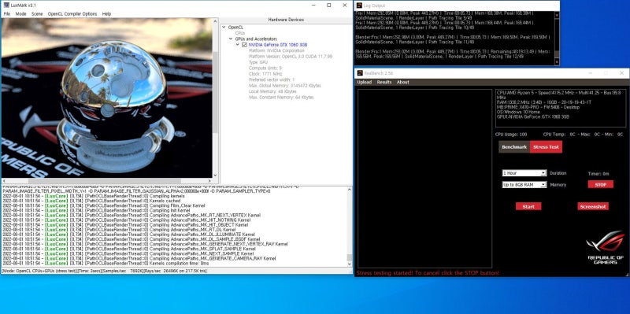Close the LuxMark window

(x=345, y=6)
